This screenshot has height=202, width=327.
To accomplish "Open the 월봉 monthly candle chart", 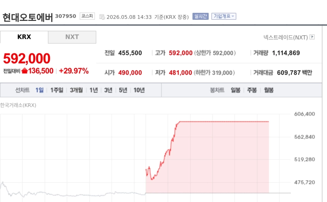I will (268, 90).
